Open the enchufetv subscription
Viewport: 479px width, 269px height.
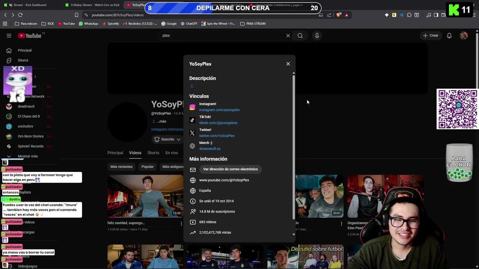[25, 126]
